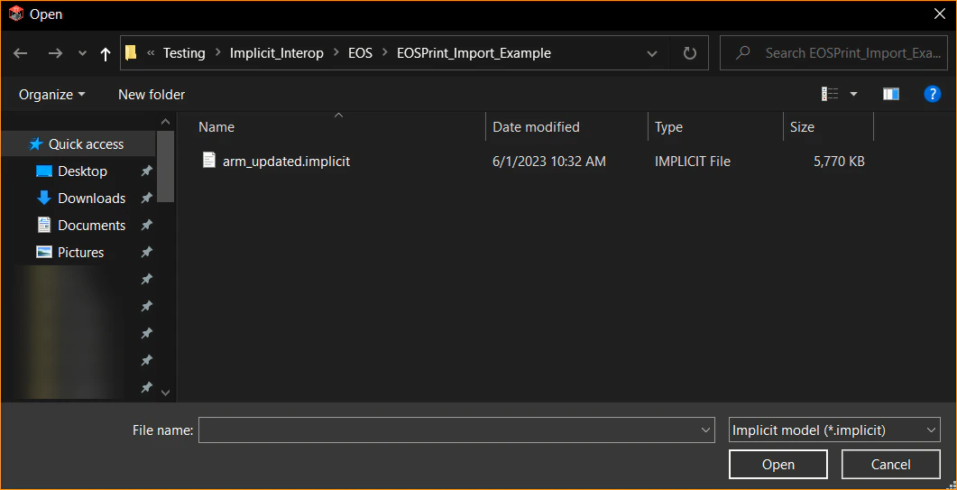Open Documents in the sidebar
Screen dimensions: 957x490
(91, 226)
